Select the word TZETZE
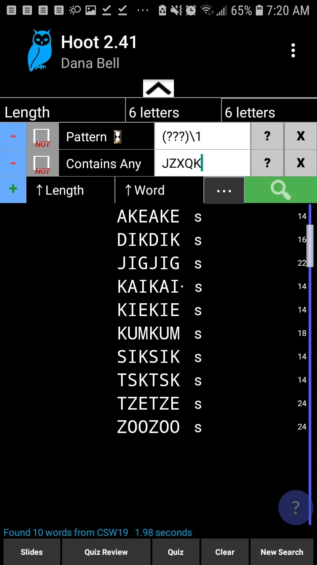Screen dimensions: 317x565 click(148, 403)
